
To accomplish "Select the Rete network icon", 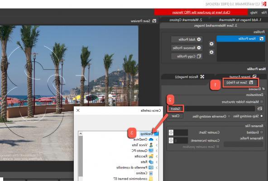I will (x=151, y=162).
